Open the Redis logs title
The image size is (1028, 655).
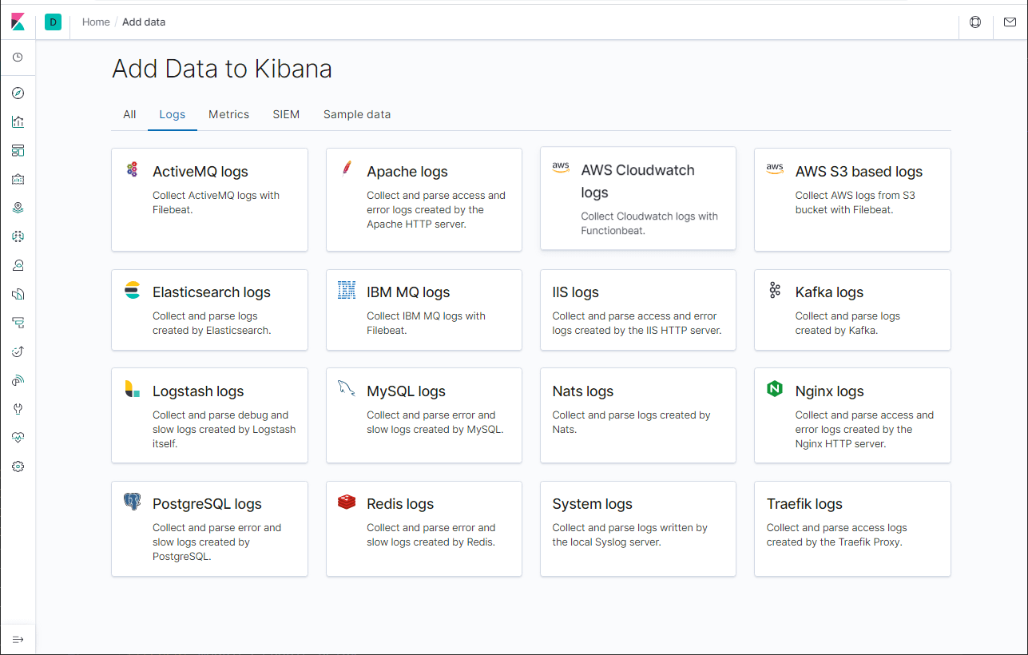400,504
